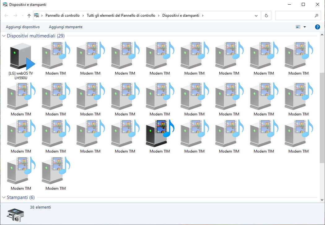The width and height of the screenshot is (325, 225).
Task: Click the 38 elementi status text
Action: [40, 207]
